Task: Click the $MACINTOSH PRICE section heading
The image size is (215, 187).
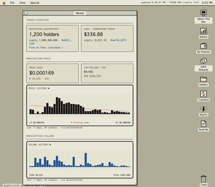Action: [x=39, y=58]
